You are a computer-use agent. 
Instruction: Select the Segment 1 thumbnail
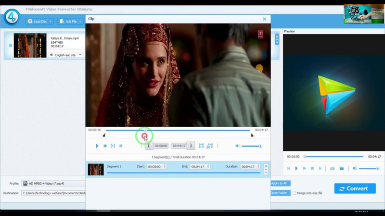pos(96,169)
